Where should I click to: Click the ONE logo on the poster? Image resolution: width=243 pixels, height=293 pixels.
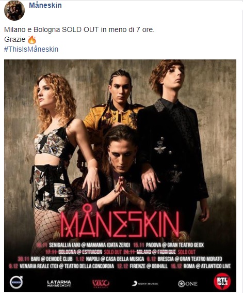188,284
